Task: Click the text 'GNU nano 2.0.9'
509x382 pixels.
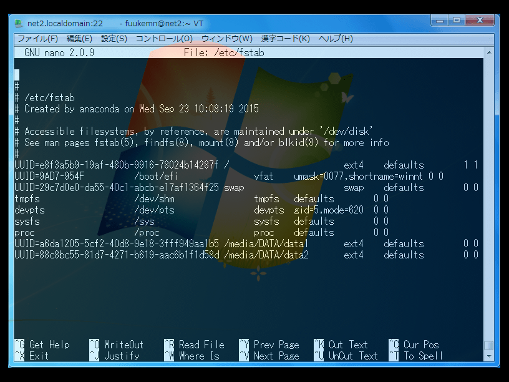Action: pos(59,52)
